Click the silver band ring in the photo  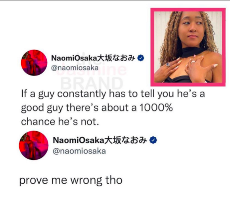[x=193, y=62]
